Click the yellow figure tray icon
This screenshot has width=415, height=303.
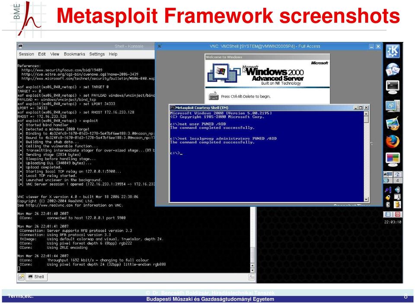pos(397,204)
